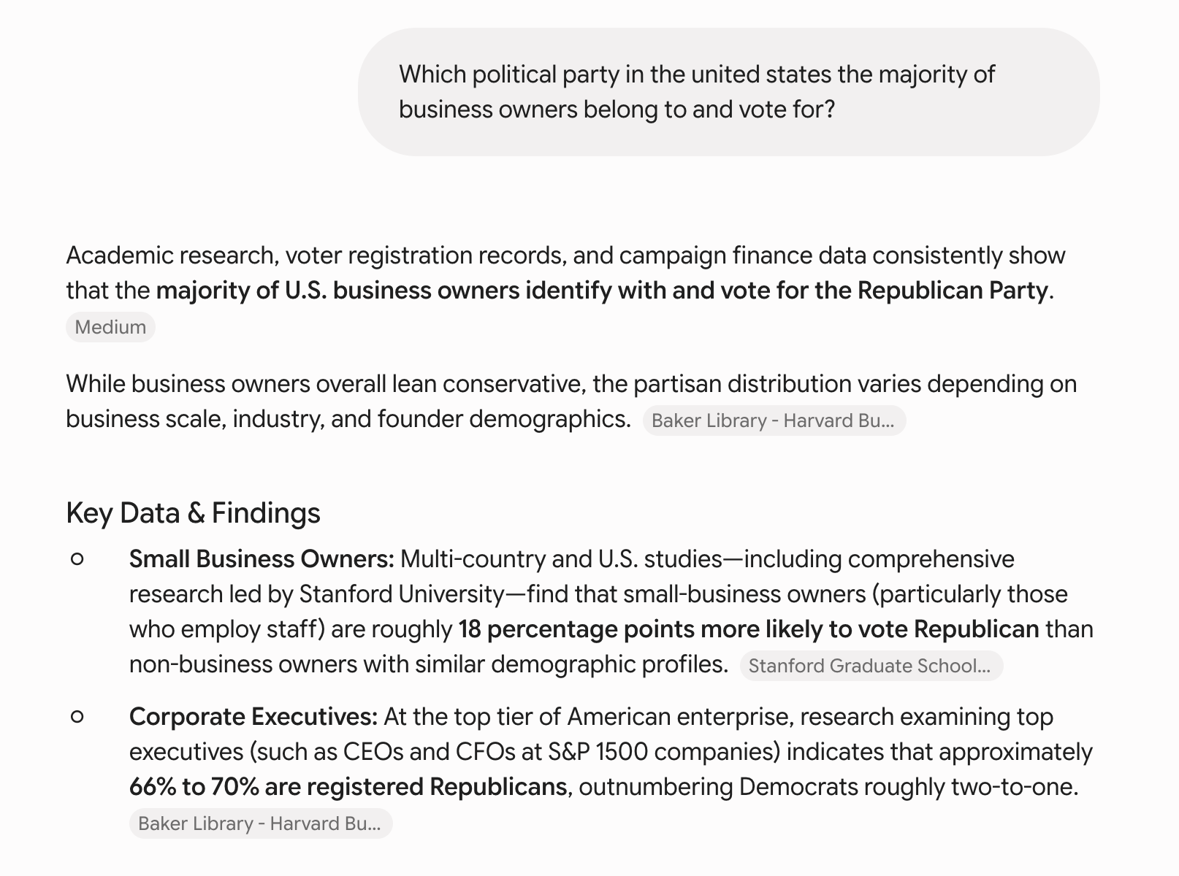Click the Key Data & Findings heading
The image size is (1179, 876).
click(x=193, y=513)
